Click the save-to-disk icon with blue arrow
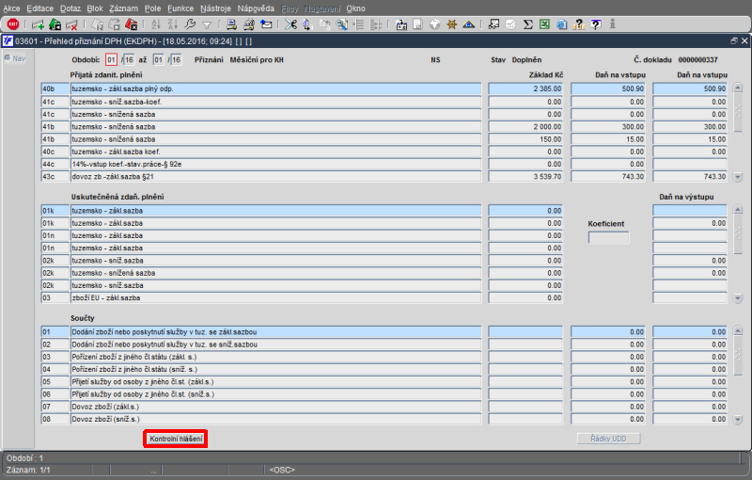752x480 pixels. pyautogui.click(x=401, y=24)
